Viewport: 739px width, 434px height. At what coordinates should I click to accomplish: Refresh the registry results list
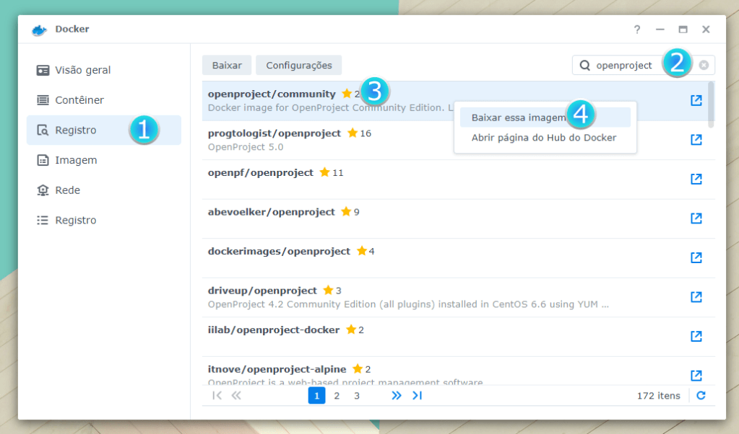(x=700, y=395)
